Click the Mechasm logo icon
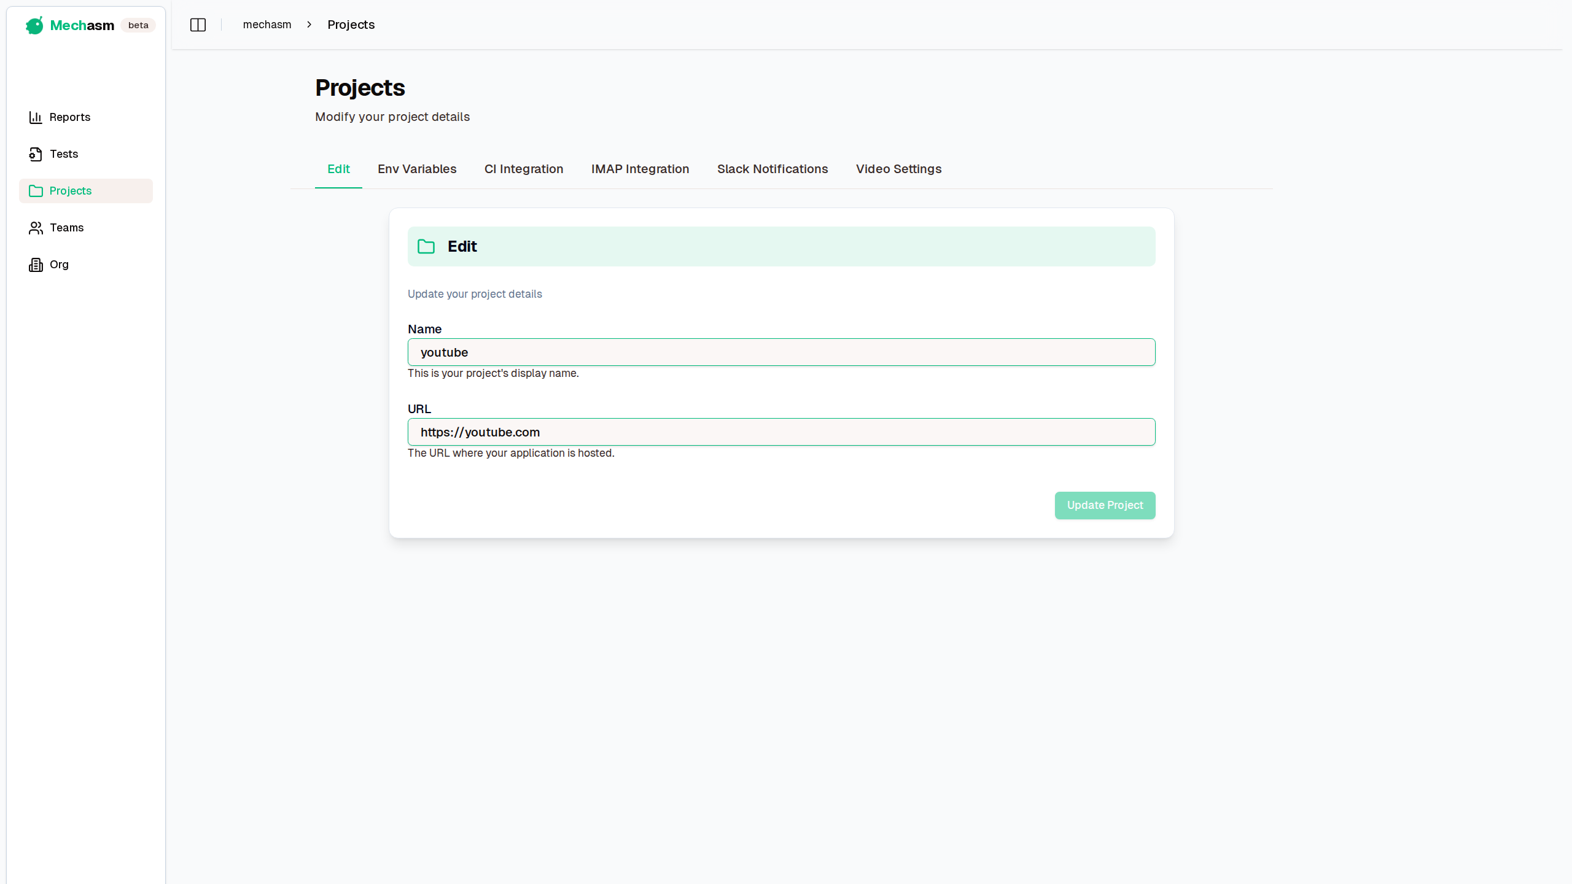Image resolution: width=1572 pixels, height=884 pixels. coord(34,25)
